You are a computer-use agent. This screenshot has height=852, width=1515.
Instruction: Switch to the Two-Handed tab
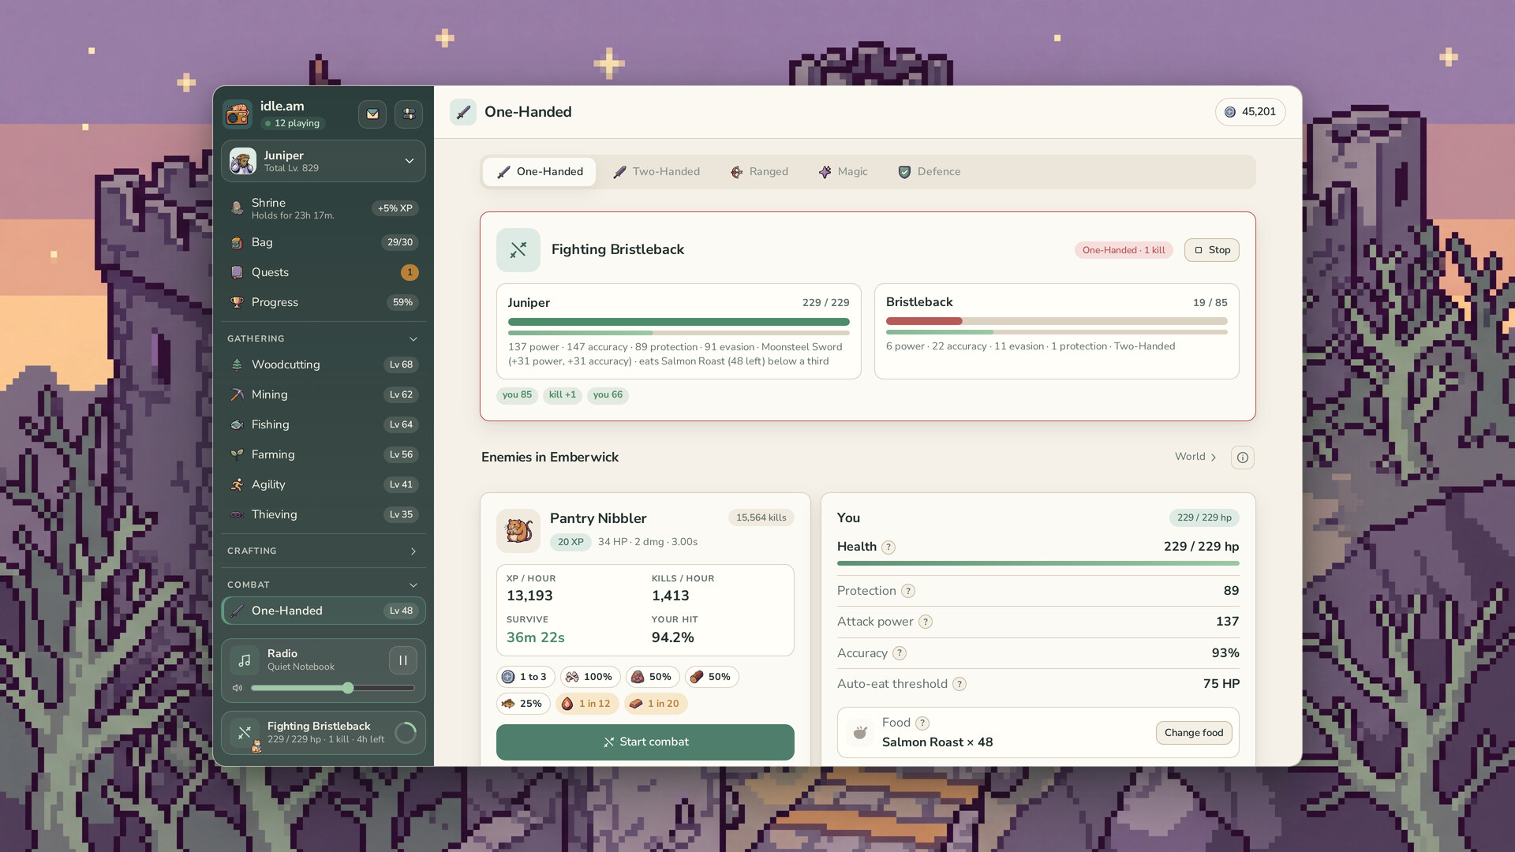click(x=656, y=172)
